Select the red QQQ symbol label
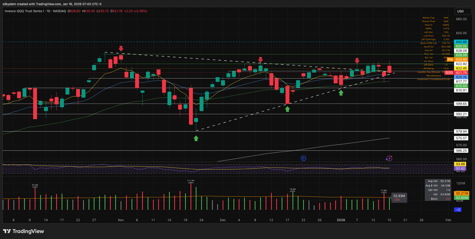The height and width of the screenshot is (239, 475). (x=449, y=73)
